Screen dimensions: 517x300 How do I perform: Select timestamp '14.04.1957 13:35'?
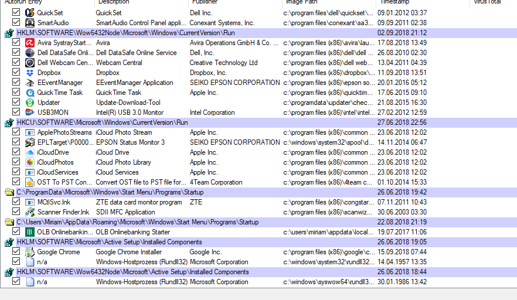[402, 262]
